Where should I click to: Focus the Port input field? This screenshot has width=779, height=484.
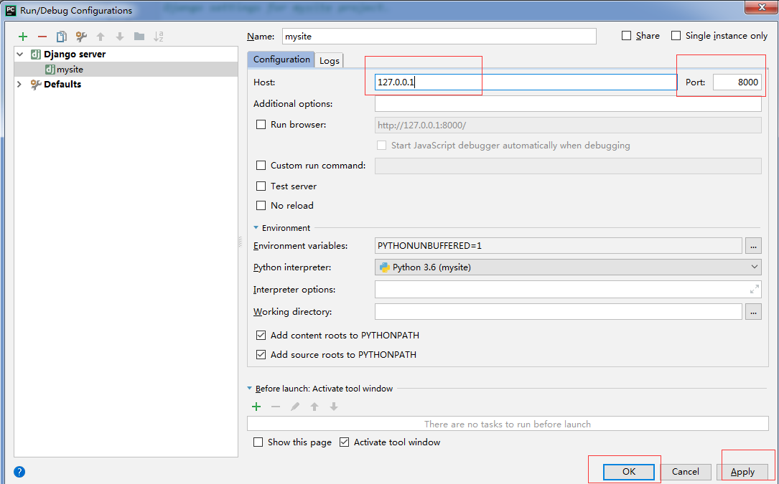point(737,82)
